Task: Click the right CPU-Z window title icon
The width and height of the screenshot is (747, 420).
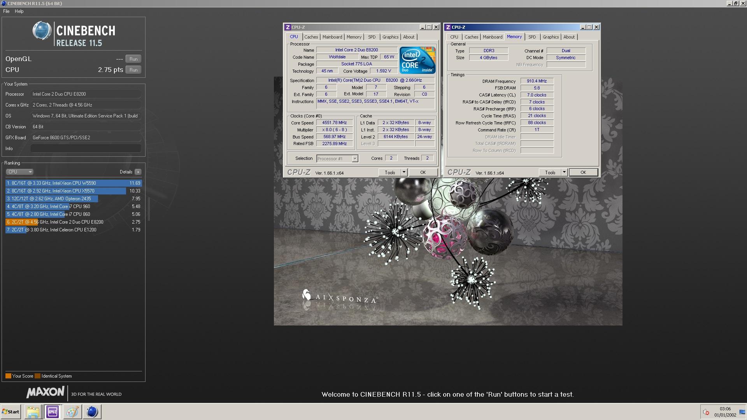Action: click(x=448, y=27)
